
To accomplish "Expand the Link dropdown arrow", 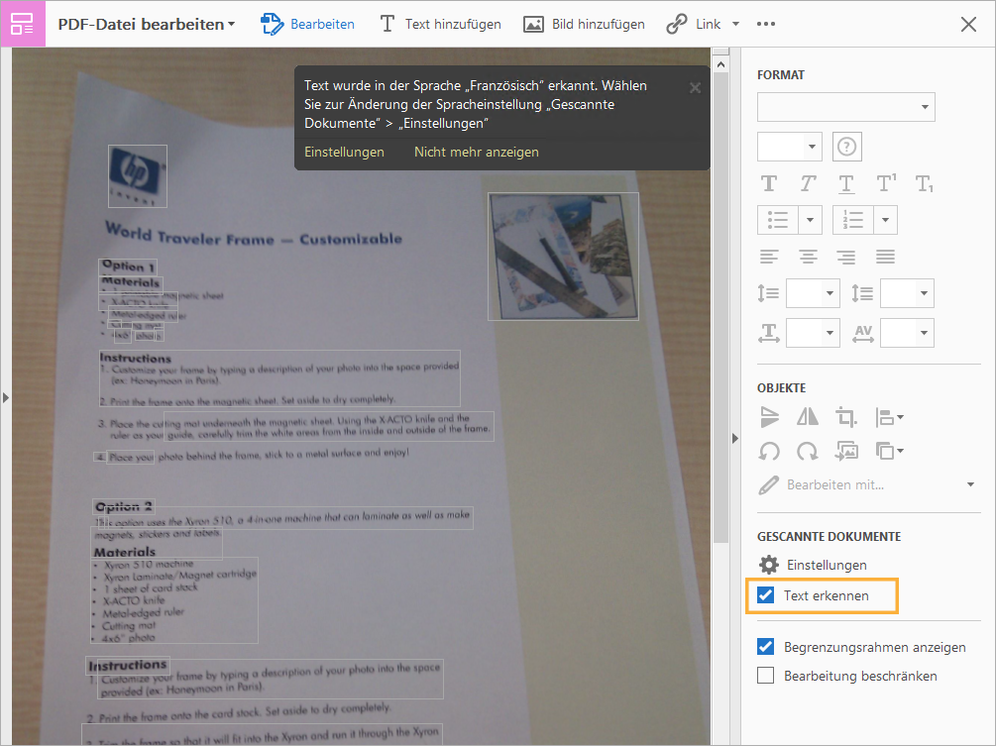I will (735, 24).
